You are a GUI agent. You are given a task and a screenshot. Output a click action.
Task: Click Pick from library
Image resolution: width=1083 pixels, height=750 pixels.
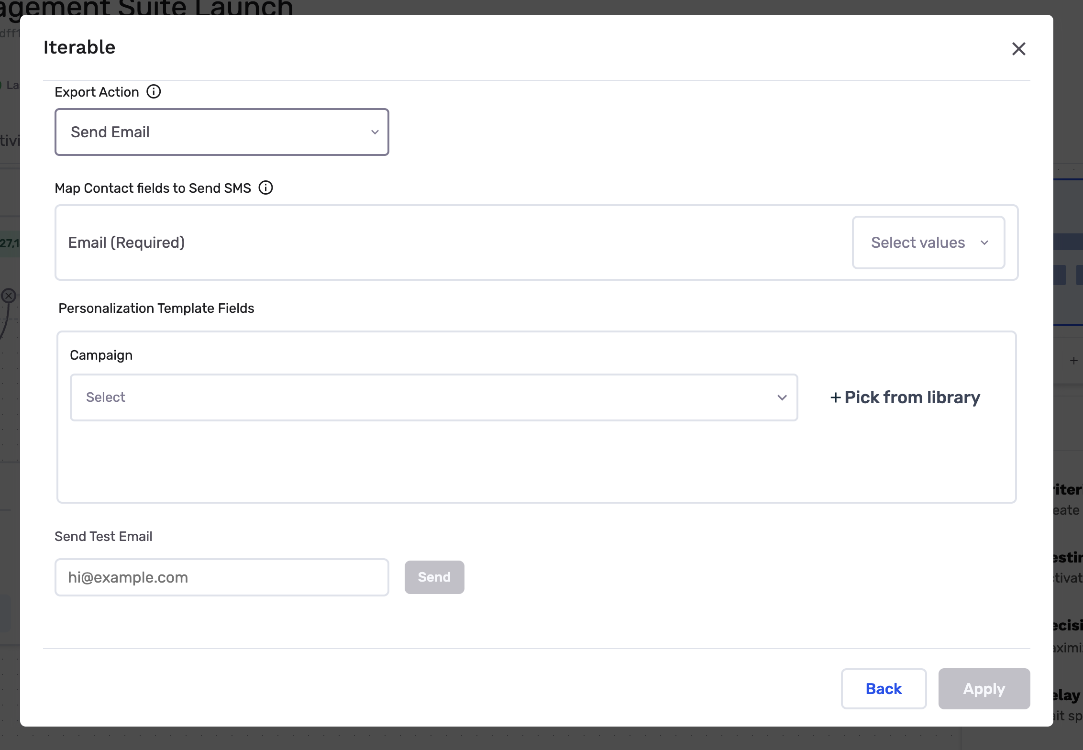[x=905, y=397]
